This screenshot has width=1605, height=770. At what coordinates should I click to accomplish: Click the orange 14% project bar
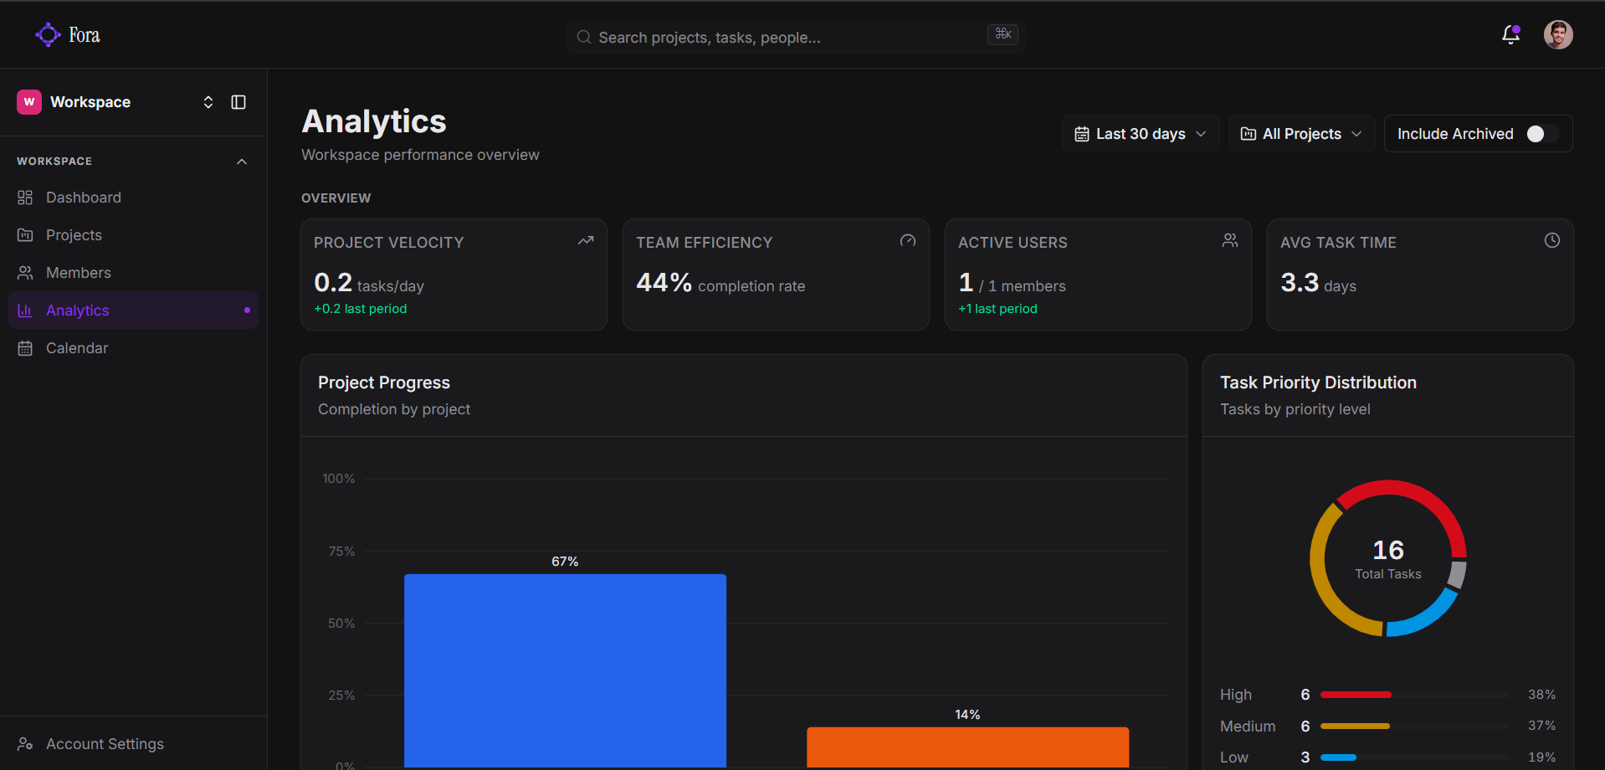click(x=967, y=747)
